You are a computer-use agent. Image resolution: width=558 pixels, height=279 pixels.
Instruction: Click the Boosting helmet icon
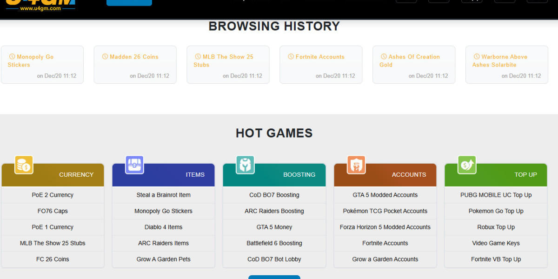[245, 165]
